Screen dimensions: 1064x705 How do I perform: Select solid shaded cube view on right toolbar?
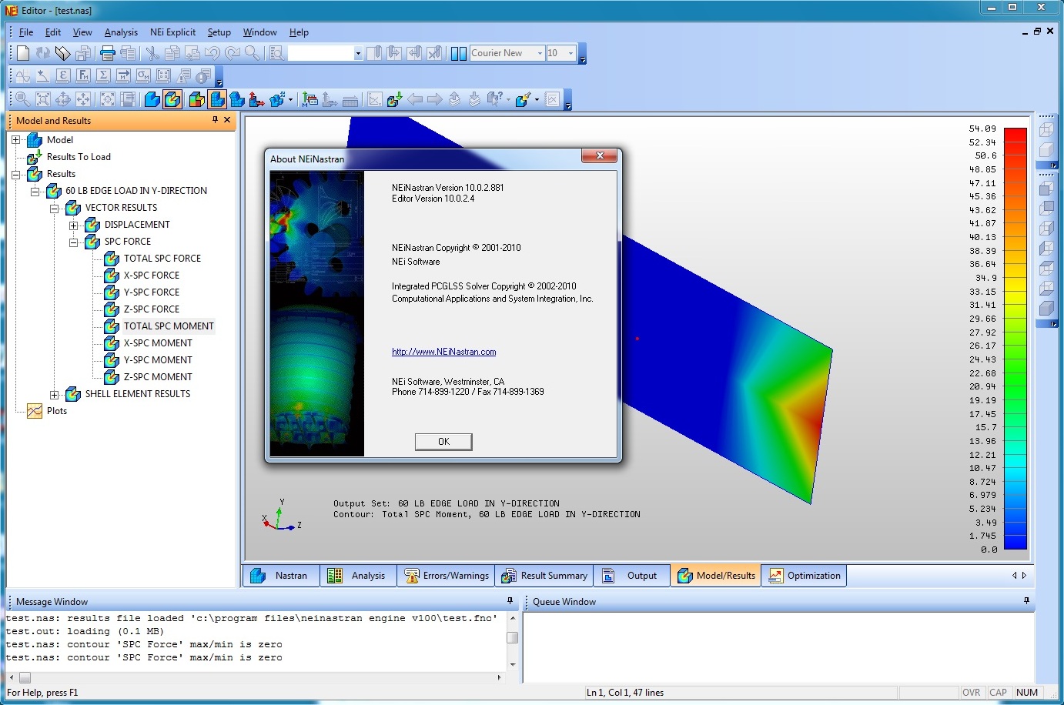1047,149
